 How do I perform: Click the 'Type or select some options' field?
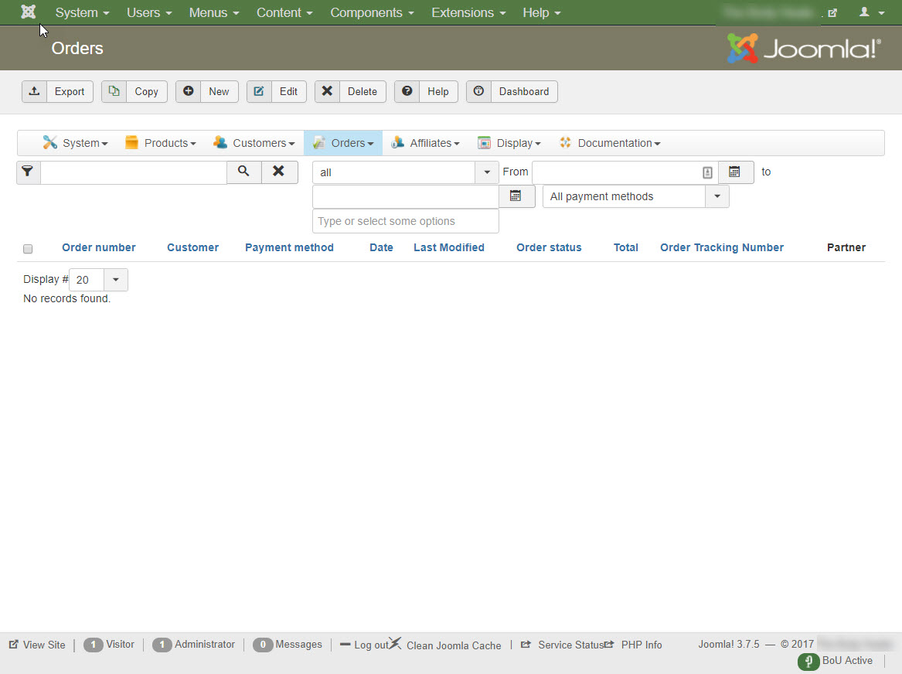pyautogui.click(x=405, y=221)
